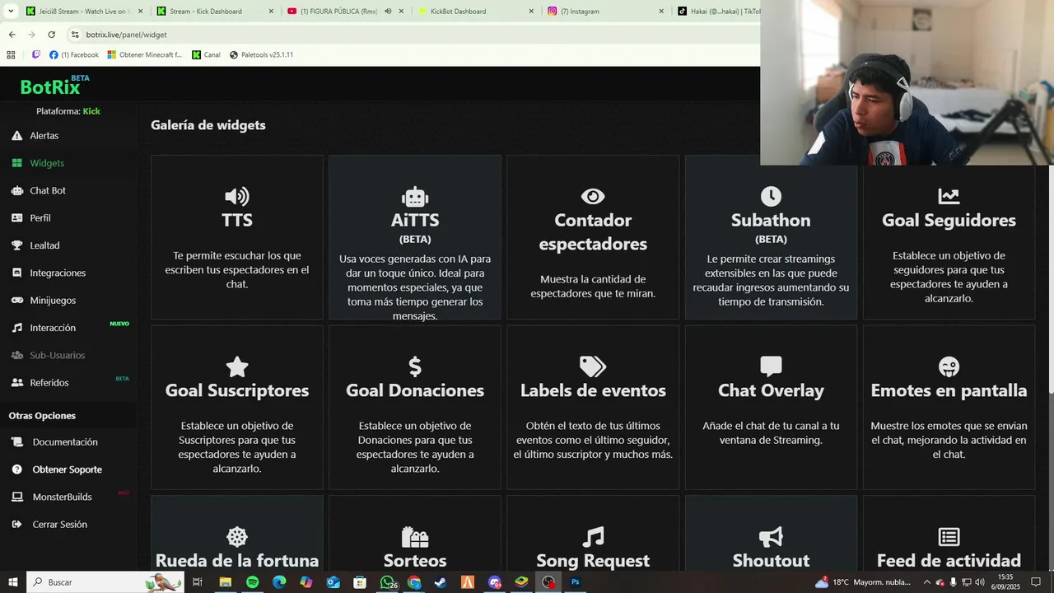Open the Labels de eventos tag icon

click(x=593, y=367)
